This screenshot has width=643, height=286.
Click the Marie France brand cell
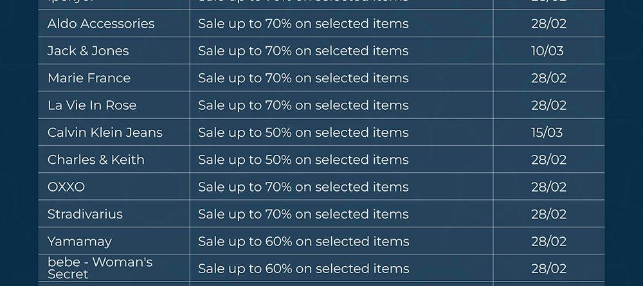click(x=89, y=78)
